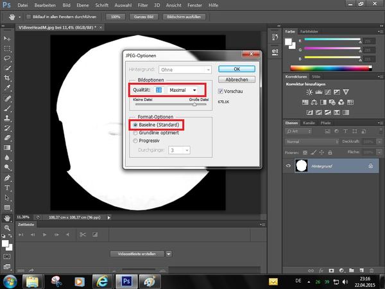
Task: Click the Abbrechen button
Action: click(x=237, y=80)
